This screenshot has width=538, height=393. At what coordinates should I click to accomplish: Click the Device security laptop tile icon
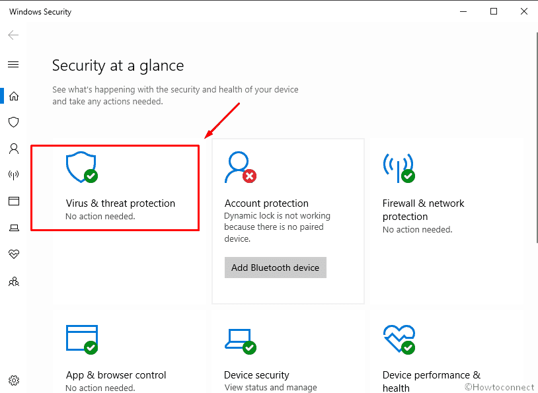click(x=241, y=341)
